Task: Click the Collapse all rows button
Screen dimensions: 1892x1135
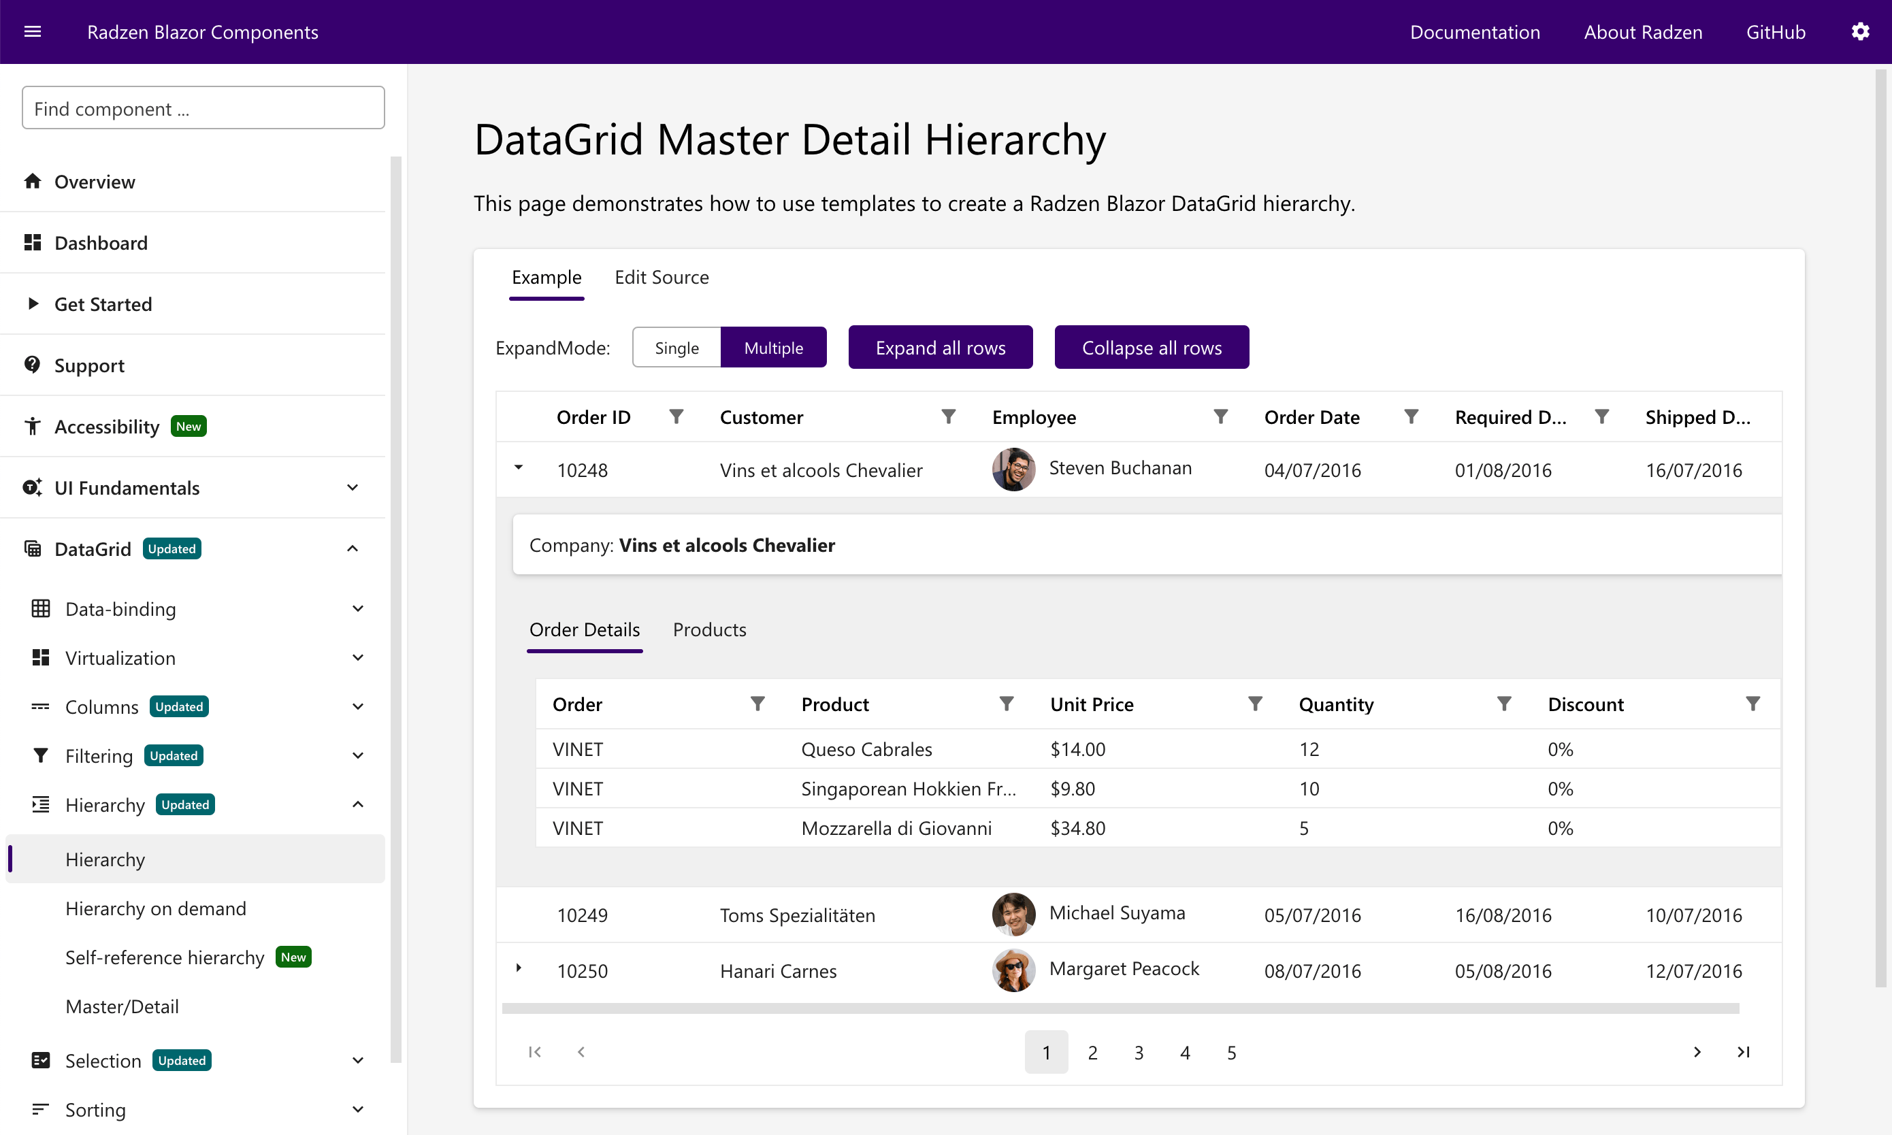Action: pos(1152,347)
